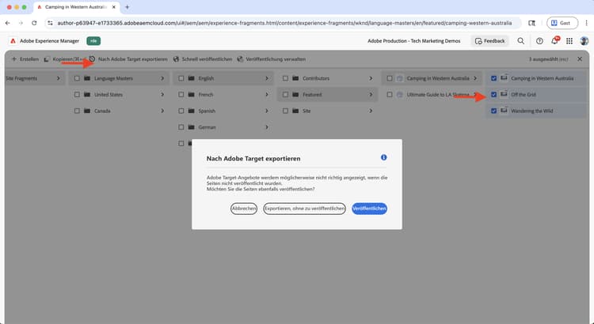Select the Site Fragments column item
This screenshot has width=594, height=324.
(x=33, y=78)
